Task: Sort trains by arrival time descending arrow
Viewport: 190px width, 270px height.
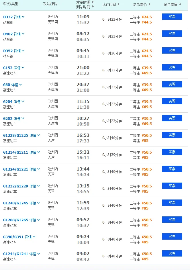Action: 92,6
